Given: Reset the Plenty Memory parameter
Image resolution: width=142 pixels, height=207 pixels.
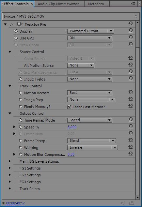Looking at the screenshot, I should [x=131, y=106].
